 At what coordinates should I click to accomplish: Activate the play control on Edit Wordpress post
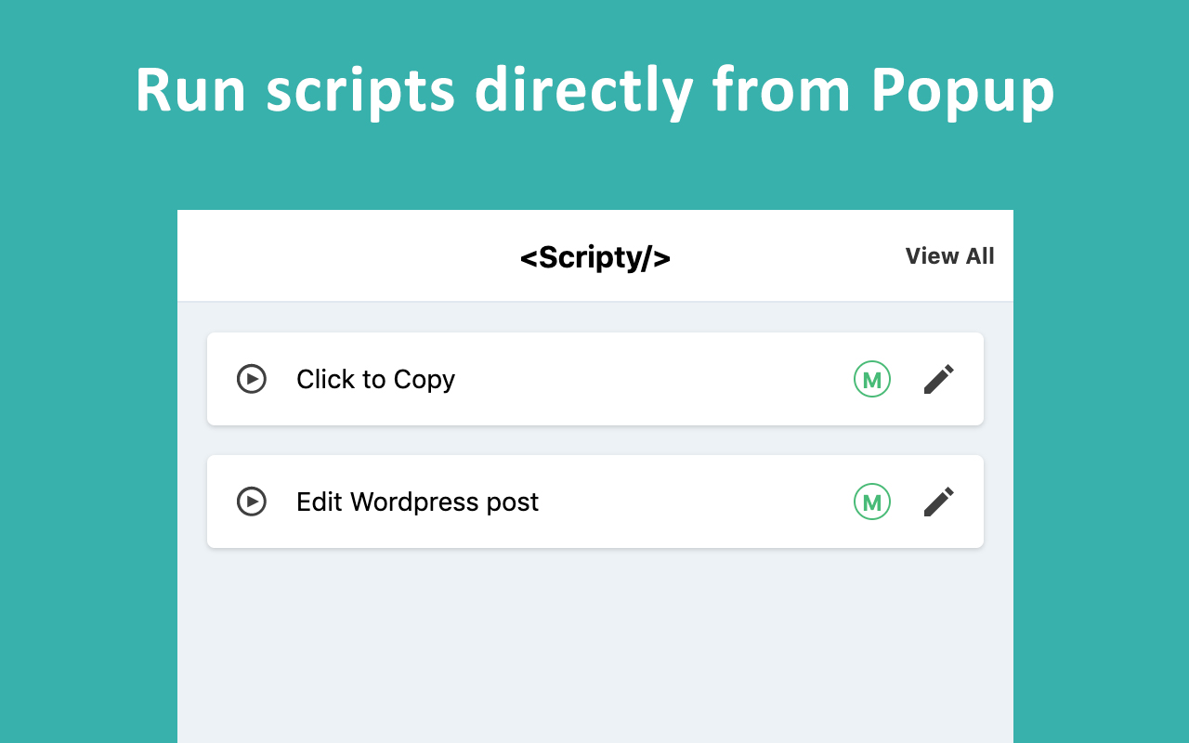click(251, 502)
